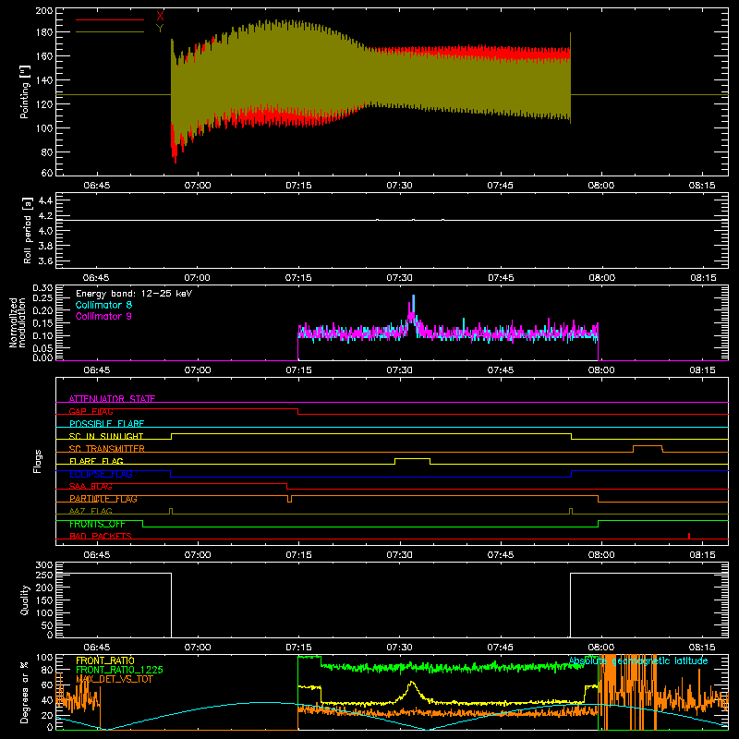
Task: Select the orange MAX_DET_VS_TOT legend entry
Action: click(x=115, y=679)
